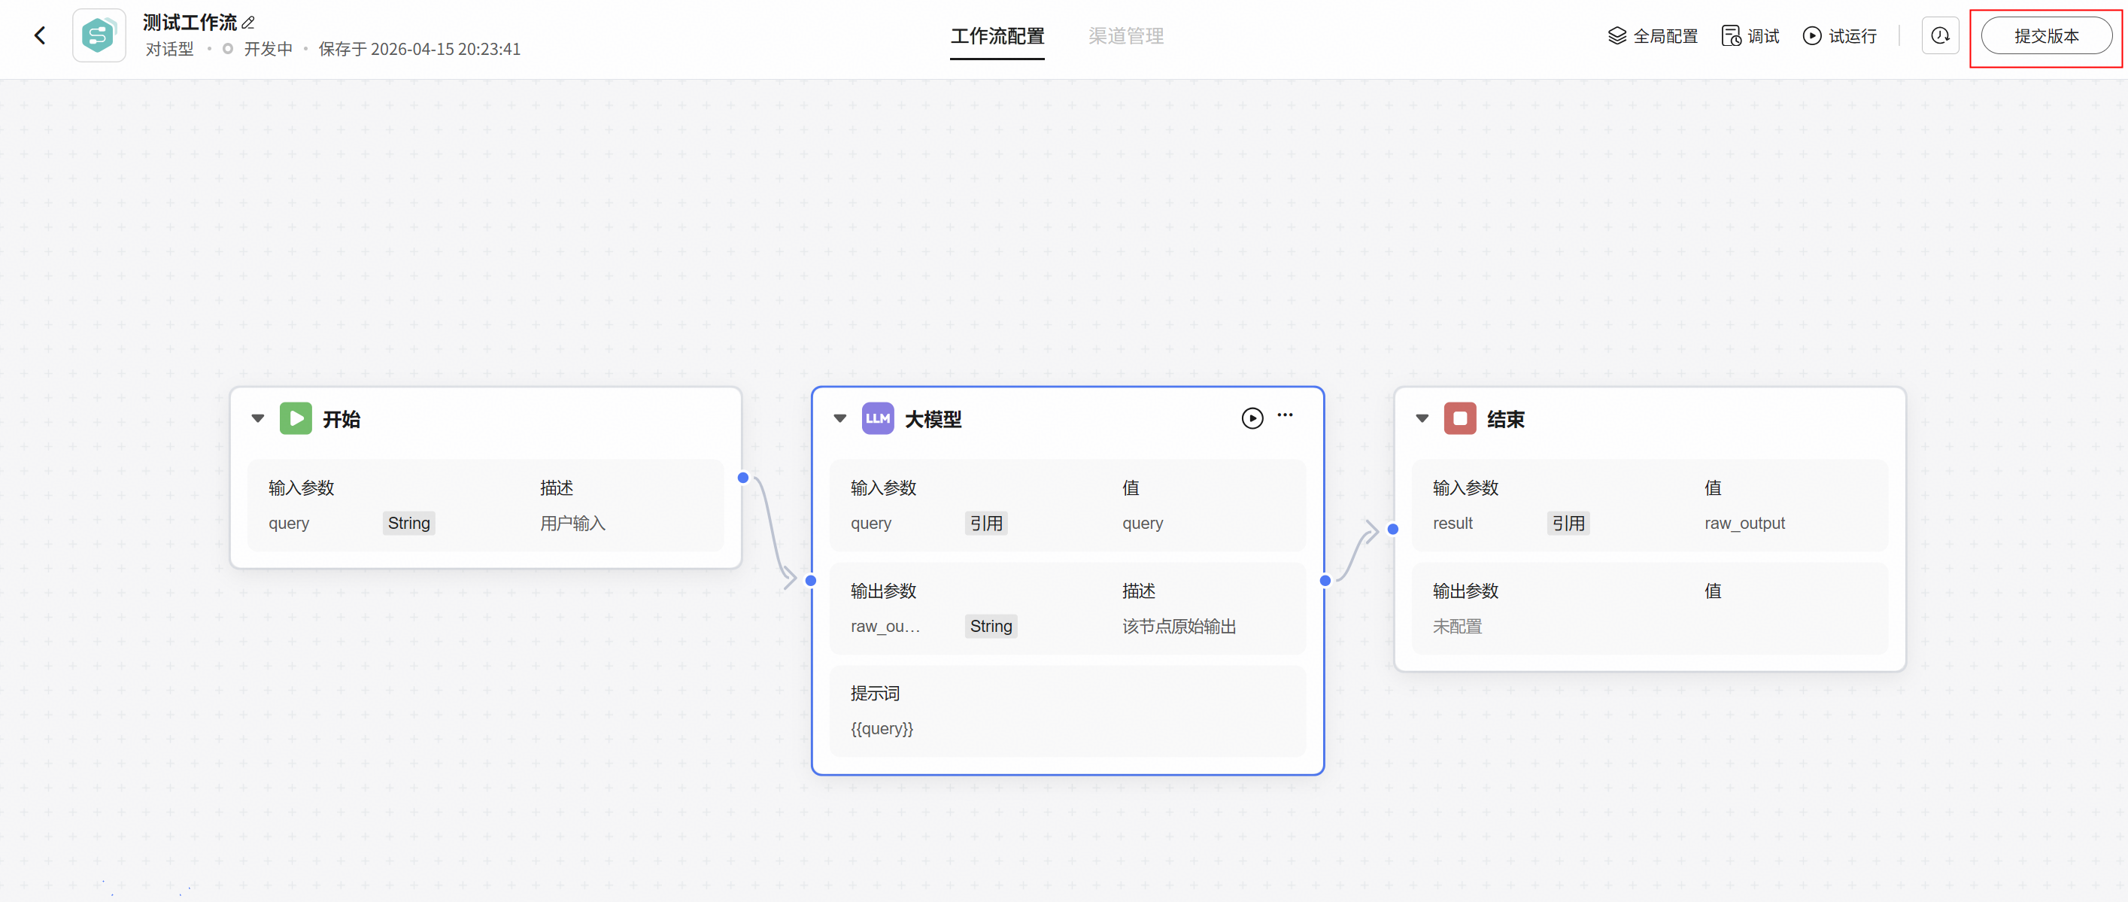The width and height of the screenshot is (2128, 902).
Task: Run the 大模型 node alone
Action: click(x=1252, y=418)
